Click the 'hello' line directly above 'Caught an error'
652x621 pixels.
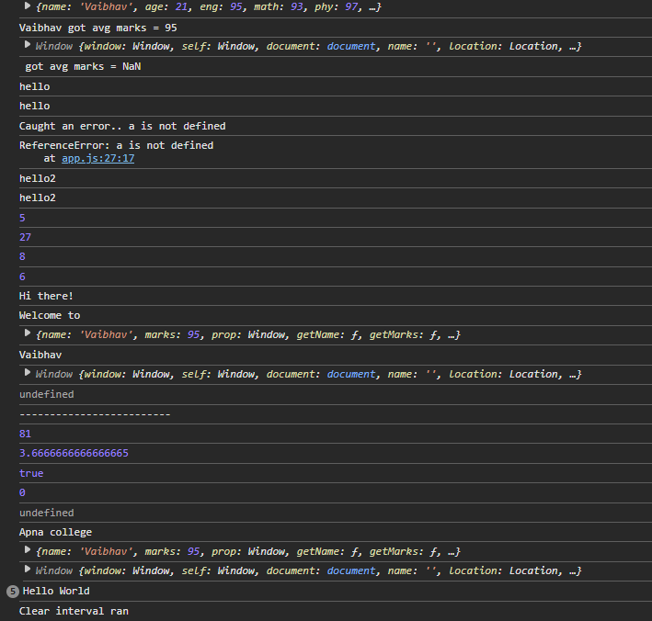[x=35, y=106]
